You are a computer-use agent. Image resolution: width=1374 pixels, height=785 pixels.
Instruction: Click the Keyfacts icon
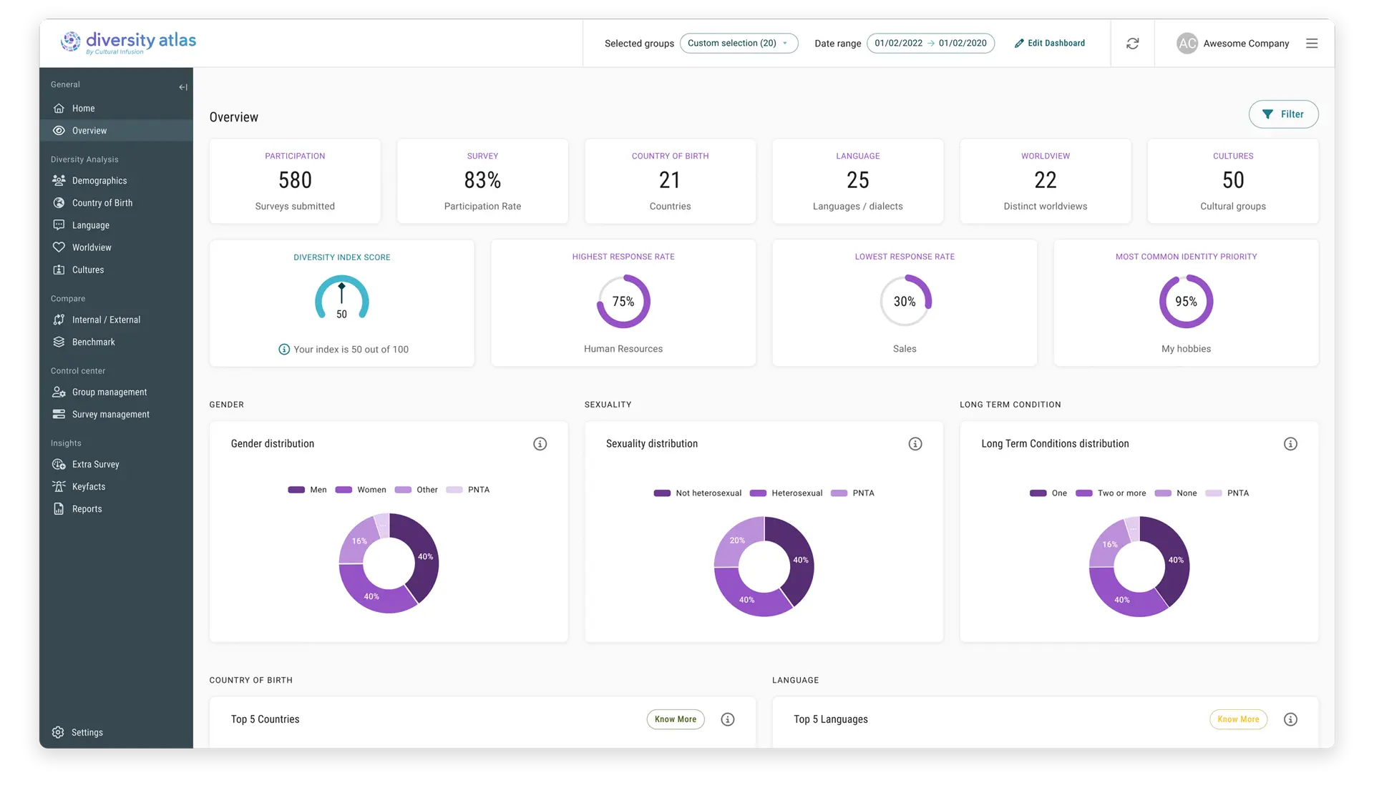point(59,486)
